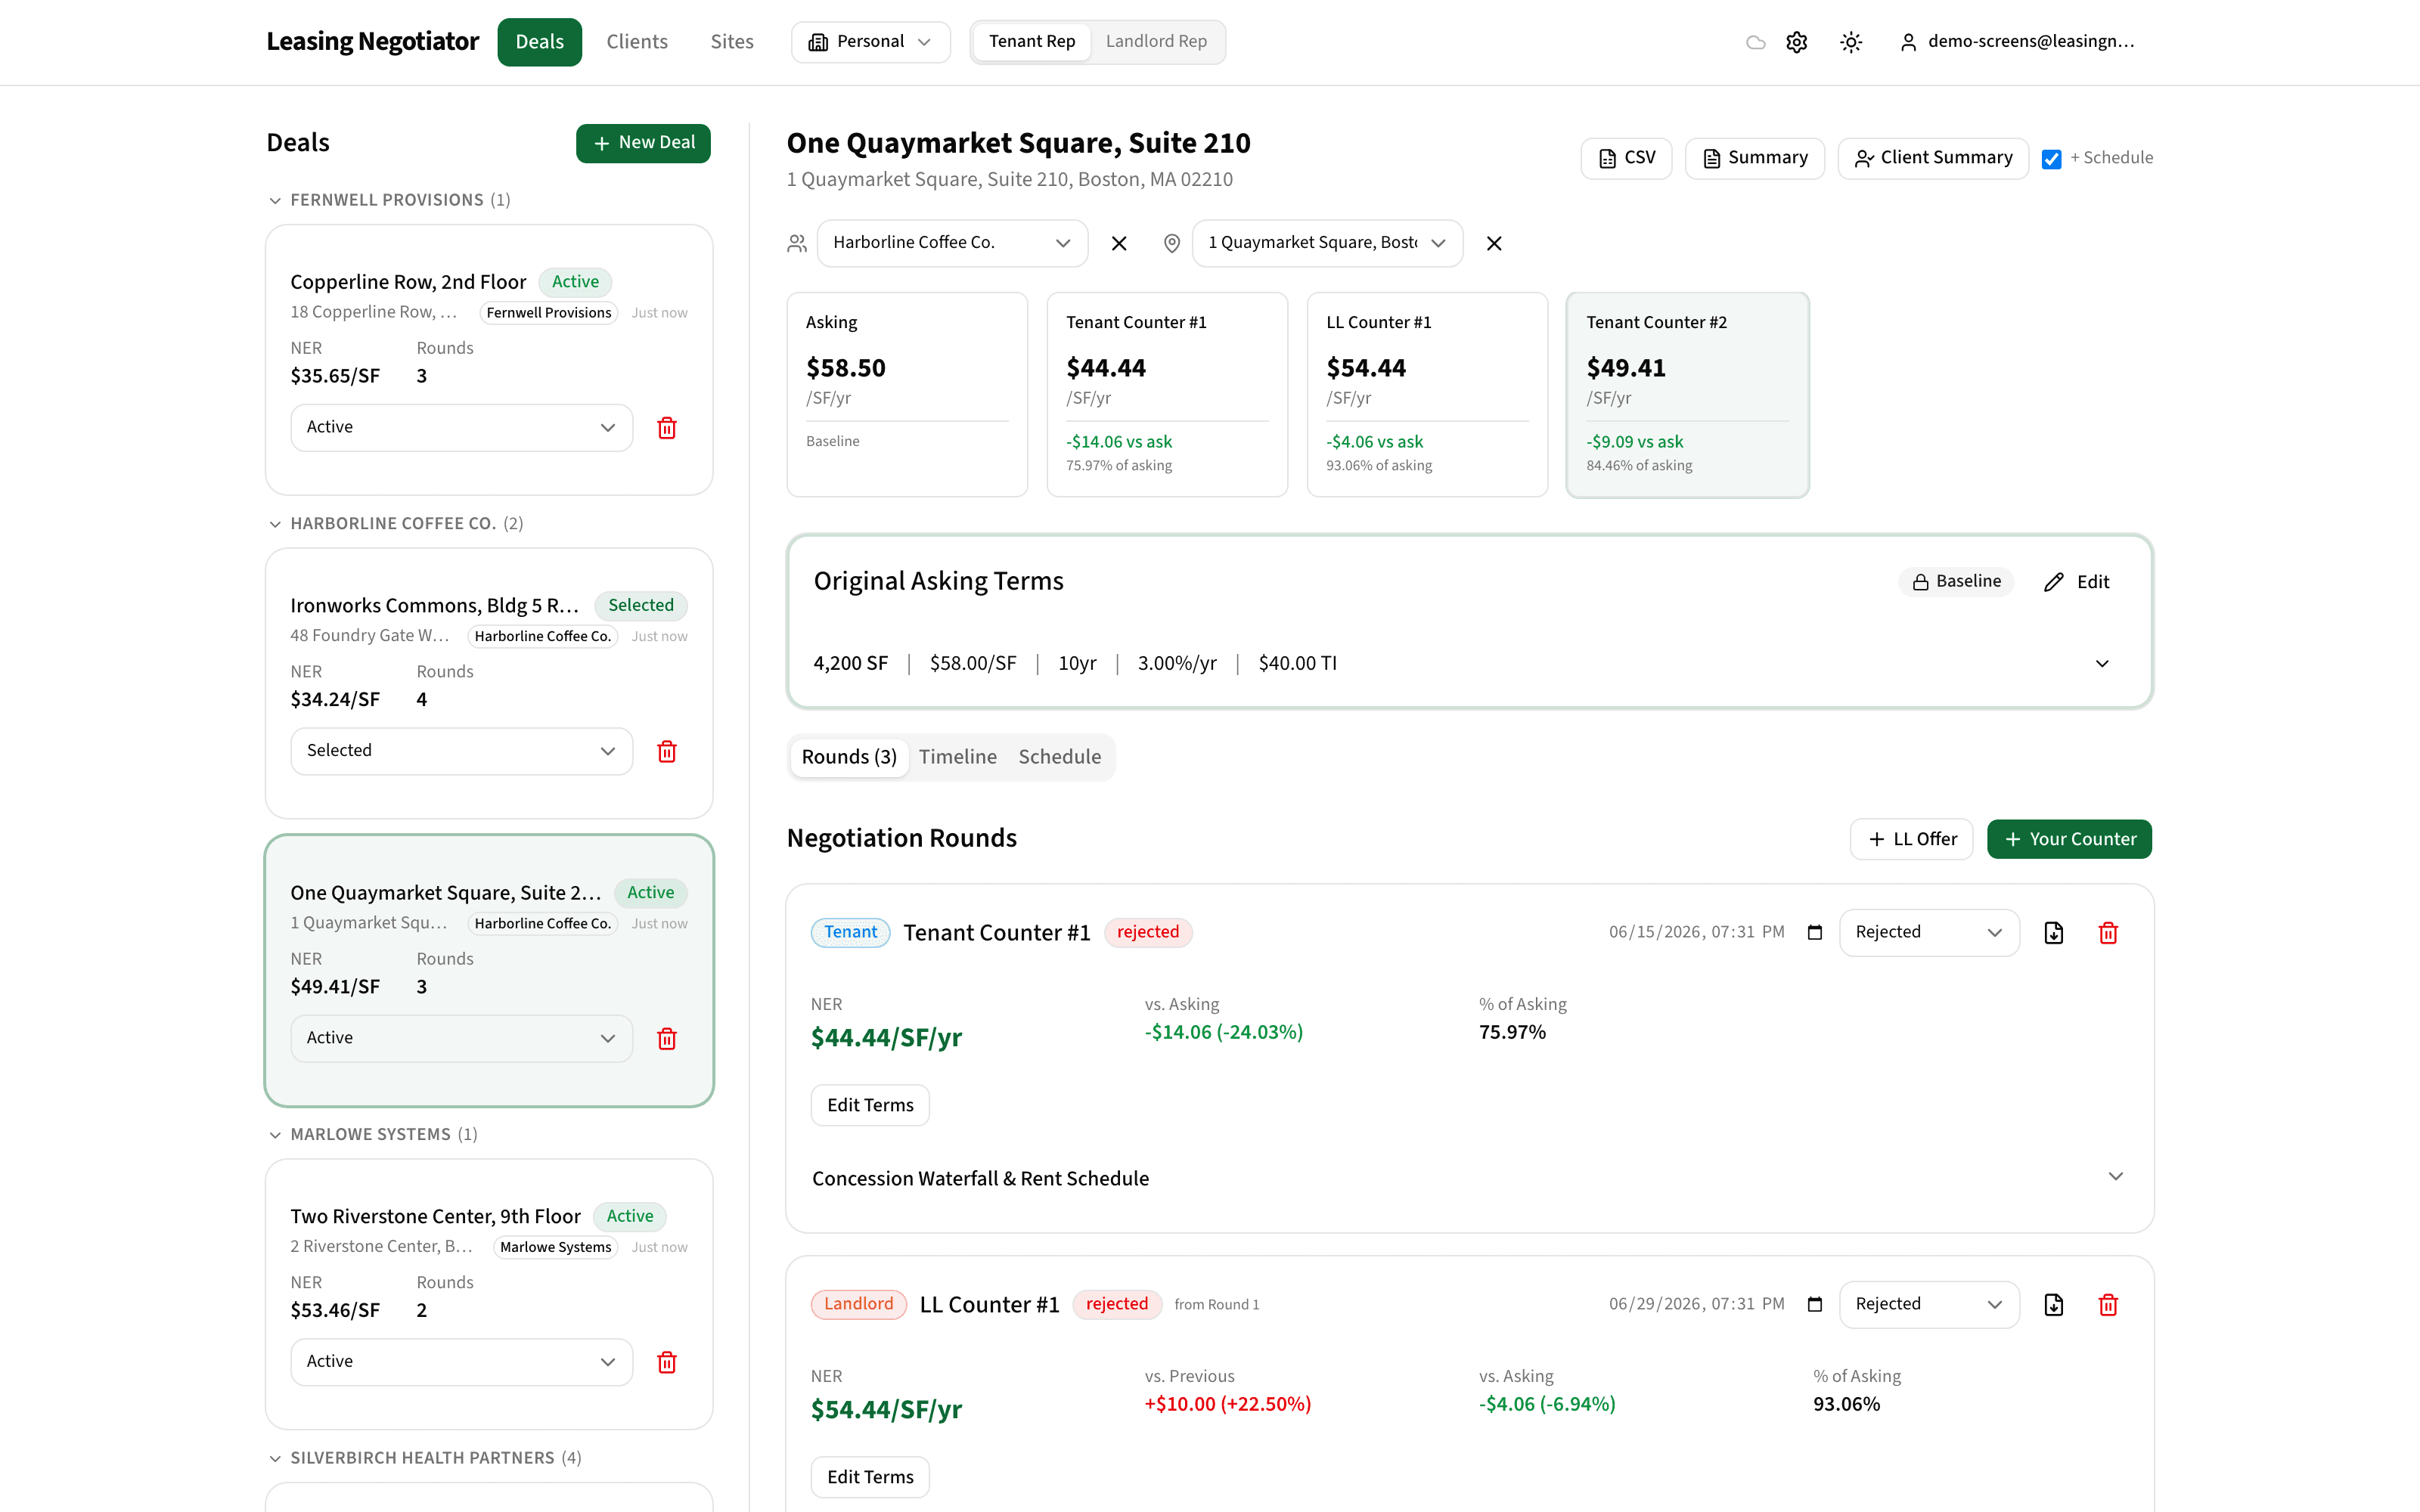Viewport: 2420px width, 1512px height.
Task: Open the Clients tab
Action: pos(637,42)
